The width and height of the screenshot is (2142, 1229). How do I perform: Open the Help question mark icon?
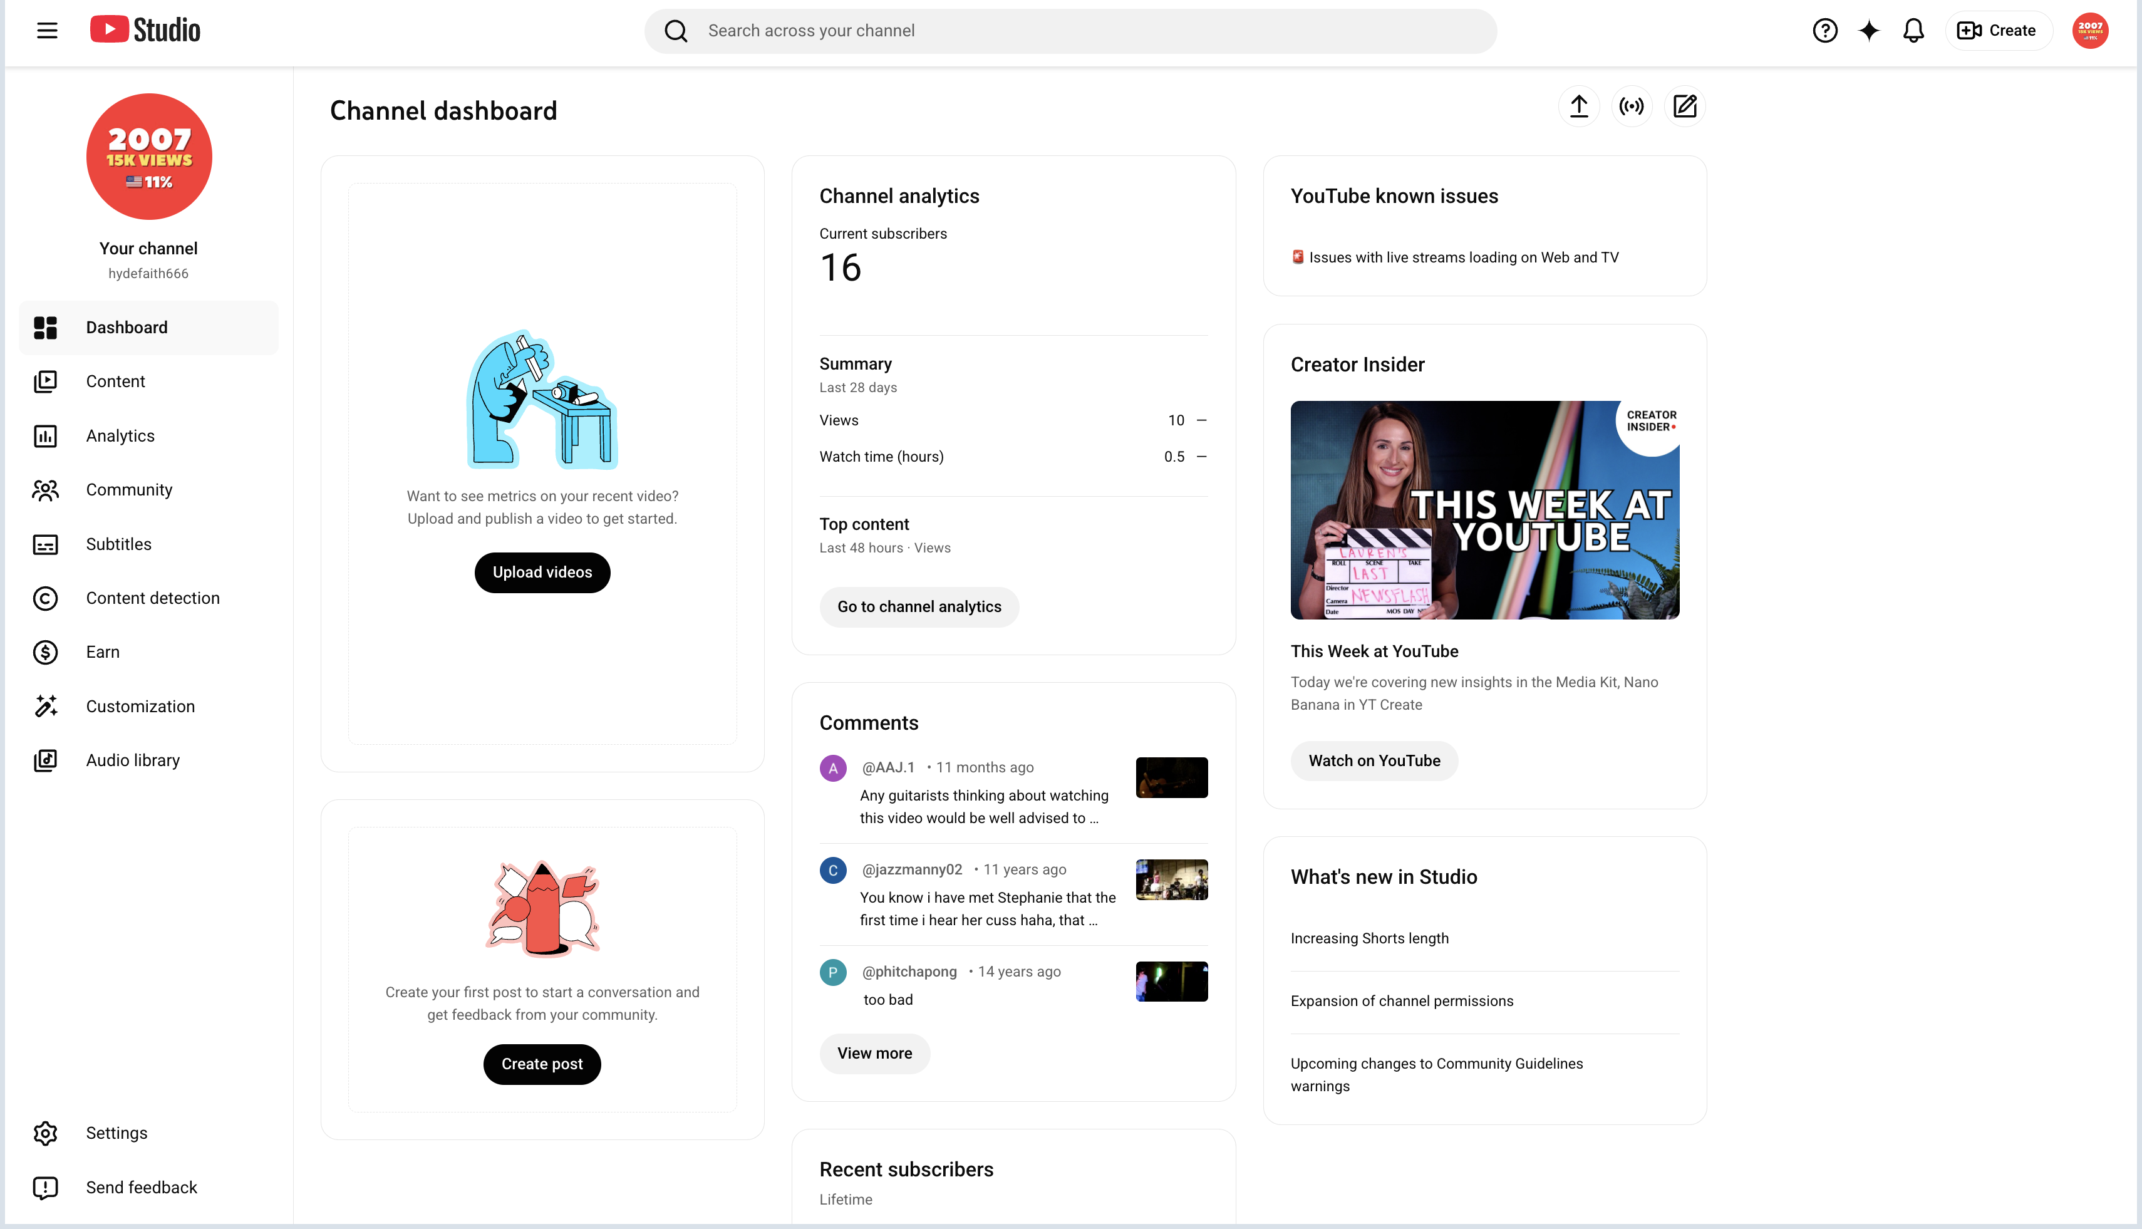pos(1824,31)
